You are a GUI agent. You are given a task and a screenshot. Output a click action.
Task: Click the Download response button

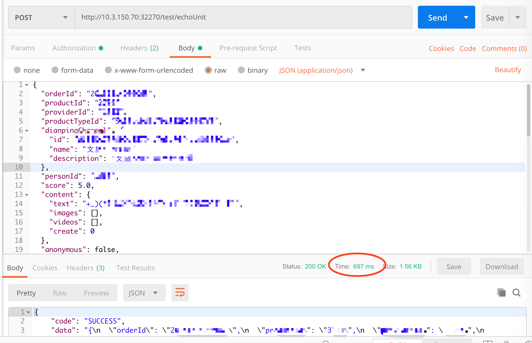[x=502, y=267]
